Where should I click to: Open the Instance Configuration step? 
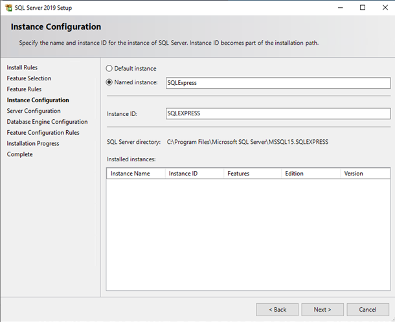click(38, 100)
